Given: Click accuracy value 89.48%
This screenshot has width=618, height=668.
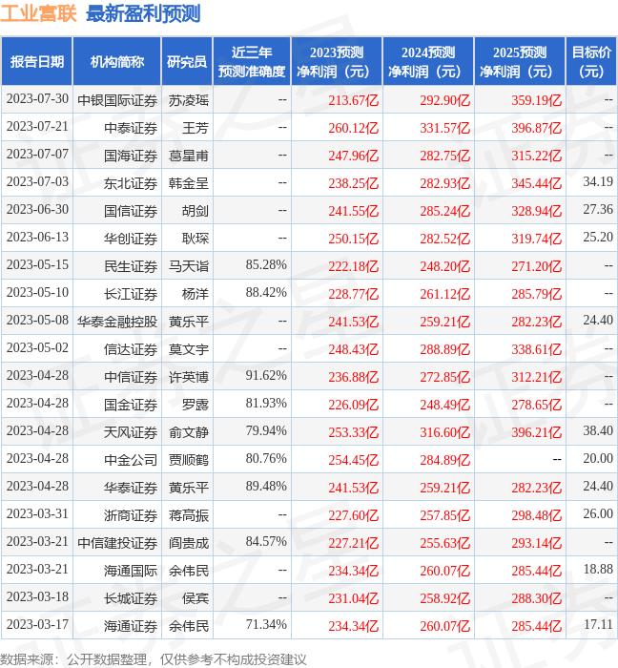Looking at the screenshot, I should (x=266, y=487).
